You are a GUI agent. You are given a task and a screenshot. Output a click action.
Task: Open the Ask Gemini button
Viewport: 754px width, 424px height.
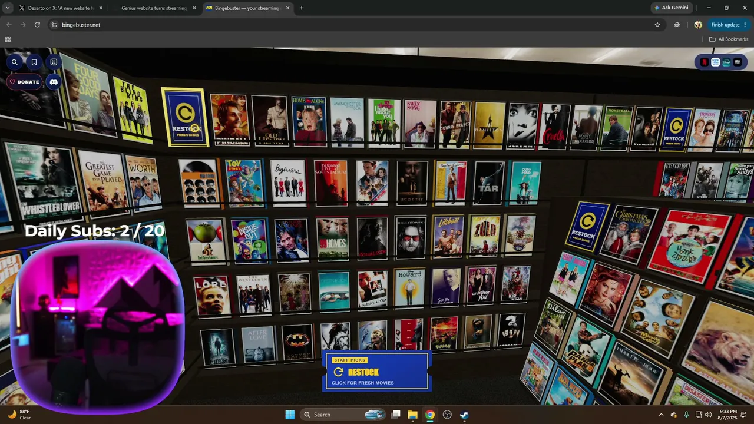[x=672, y=8]
